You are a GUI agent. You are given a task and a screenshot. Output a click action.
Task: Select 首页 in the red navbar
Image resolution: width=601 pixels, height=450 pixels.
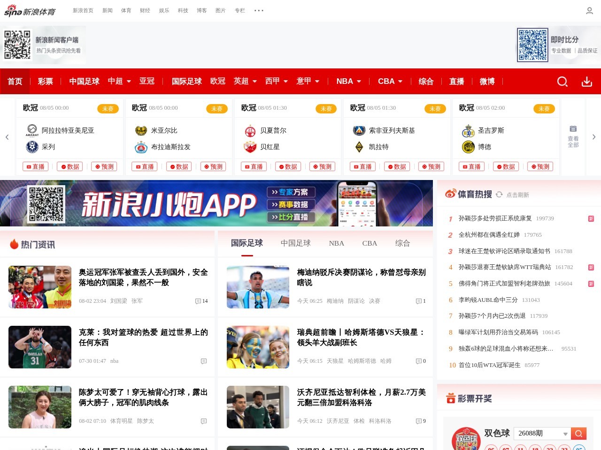[x=15, y=82]
